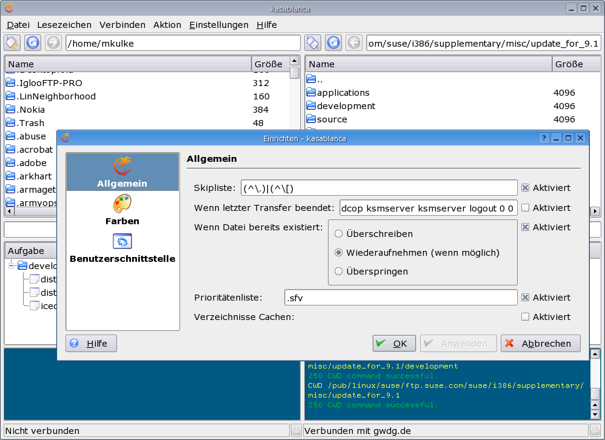This screenshot has width=605, height=440.
Task: Open the Benutzerschnittstelle settings section
Action: coord(122,248)
